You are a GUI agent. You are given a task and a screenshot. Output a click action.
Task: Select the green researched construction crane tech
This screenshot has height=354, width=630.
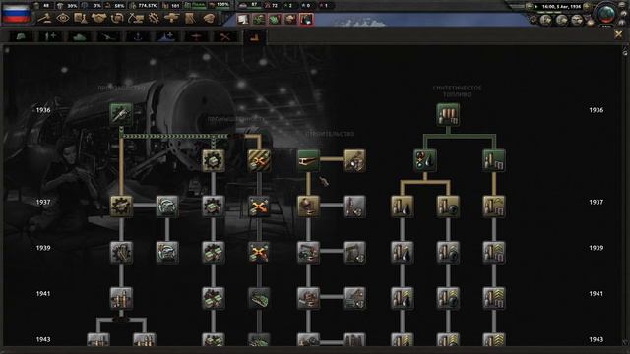pos(308,160)
